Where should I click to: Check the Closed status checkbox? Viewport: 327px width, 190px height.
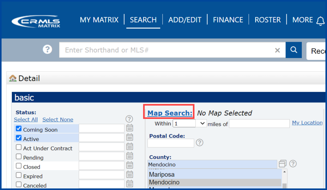click(18, 166)
